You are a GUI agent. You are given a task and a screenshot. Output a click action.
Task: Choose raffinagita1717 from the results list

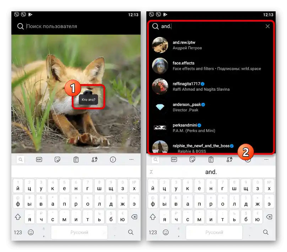click(211, 86)
